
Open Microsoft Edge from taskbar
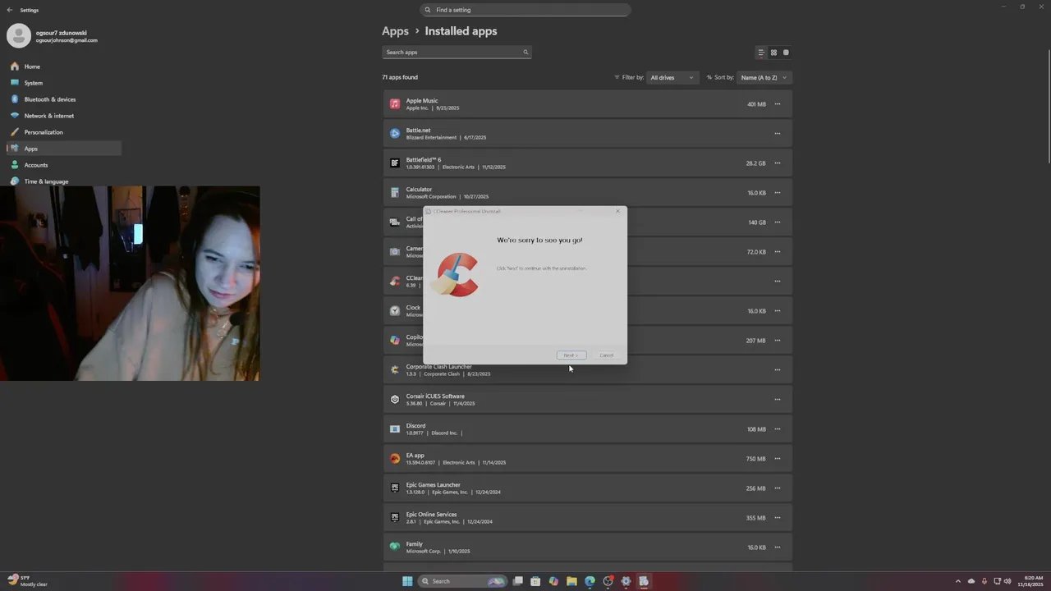tap(590, 581)
